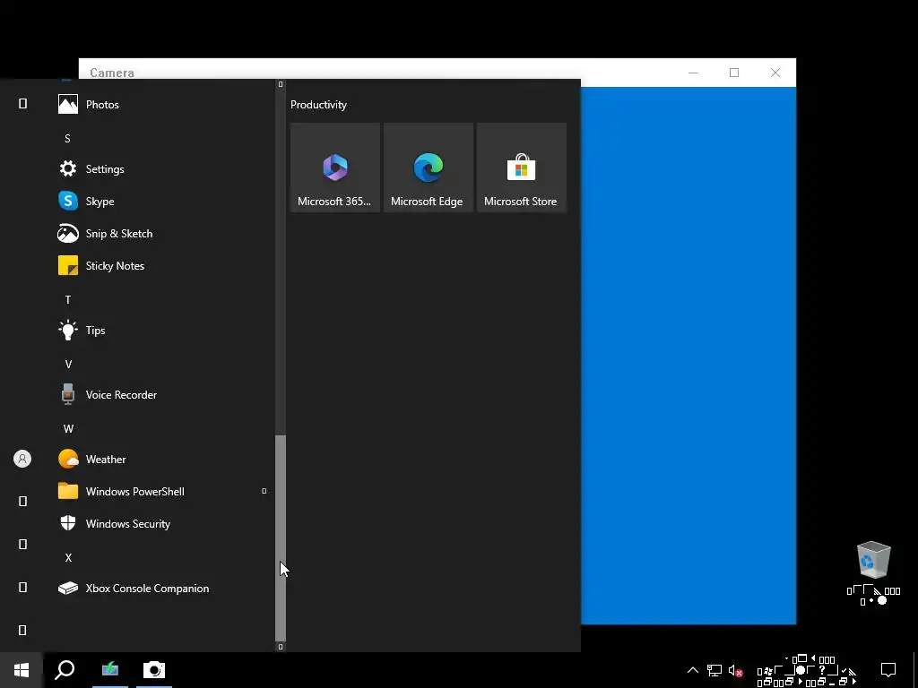
Task: Launch Voice Recorder
Action: [x=164, y=395]
